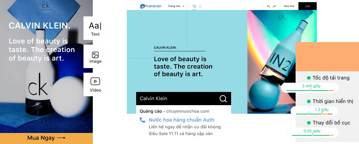The image size is (359, 144).
Task: Open the Trang chủ page dropdown
Action: (176, 6)
